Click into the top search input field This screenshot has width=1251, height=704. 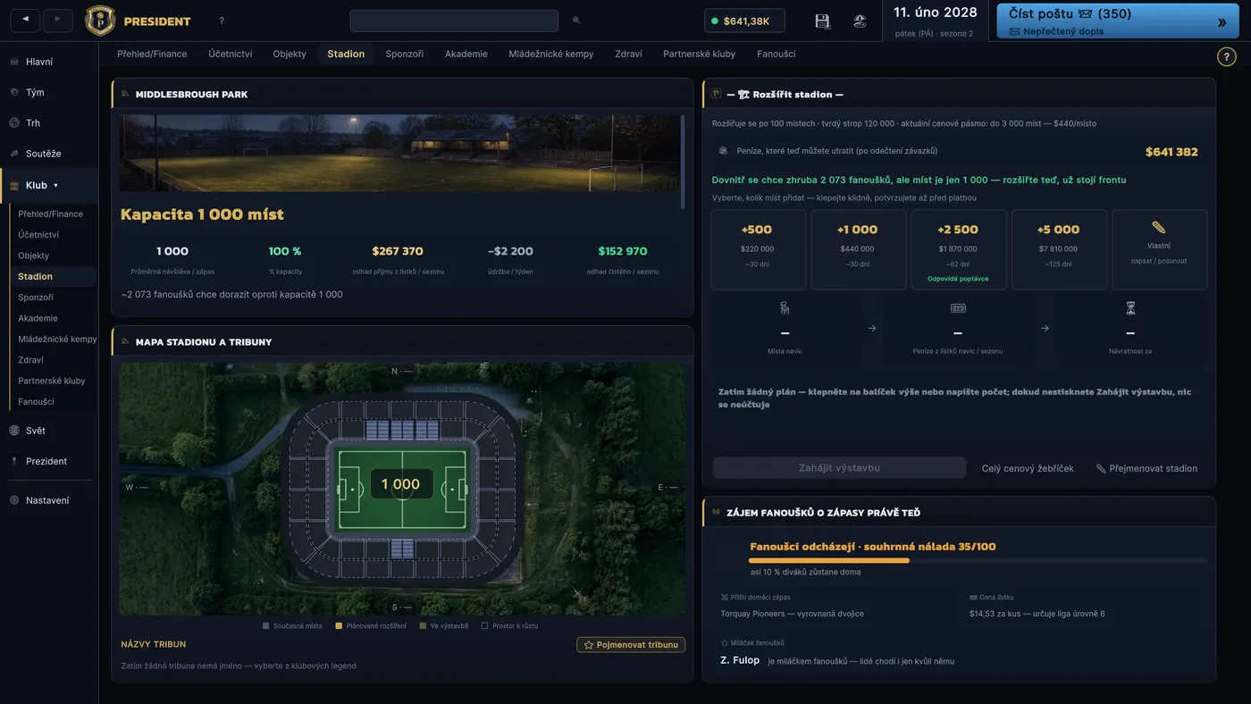click(454, 21)
